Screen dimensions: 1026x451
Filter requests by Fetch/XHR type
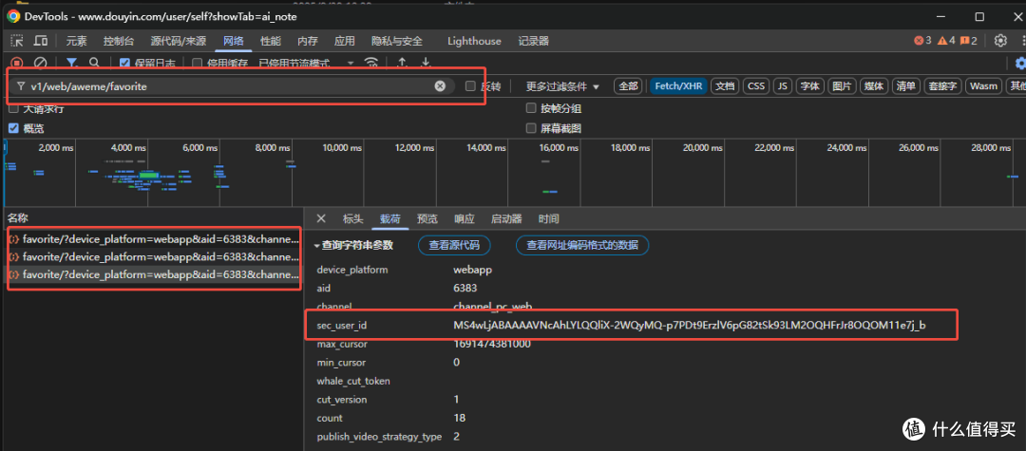pos(678,86)
